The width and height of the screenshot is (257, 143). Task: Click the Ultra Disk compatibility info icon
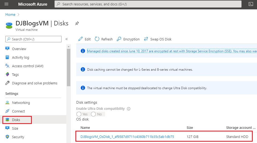(129, 109)
